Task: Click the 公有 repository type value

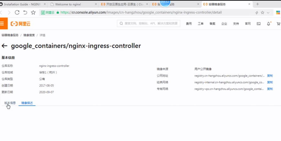Action: point(42,79)
